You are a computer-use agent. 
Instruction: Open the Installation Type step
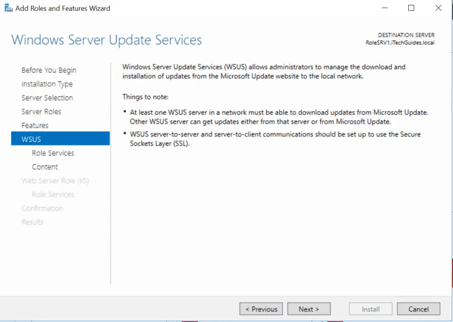[47, 83]
